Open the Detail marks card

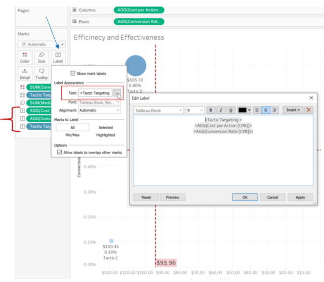(x=25, y=73)
